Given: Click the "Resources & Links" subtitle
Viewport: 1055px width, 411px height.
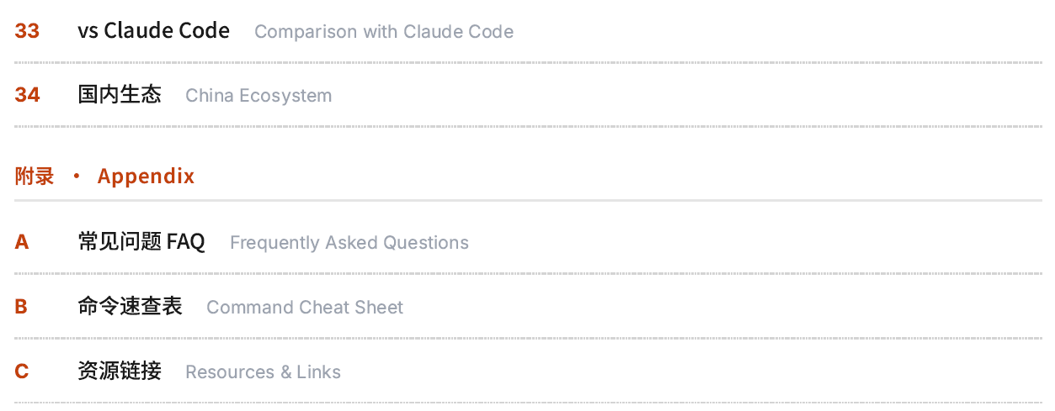Looking at the screenshot, I should point(263,372).
